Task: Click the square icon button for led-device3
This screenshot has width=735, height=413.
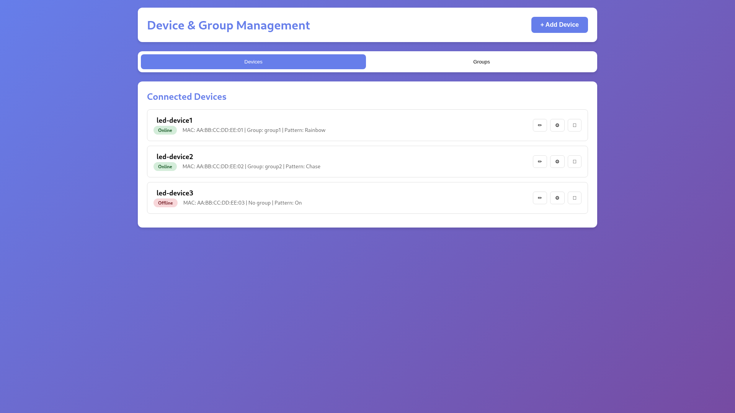Action: pyautogui.click(x=574, y=198)
